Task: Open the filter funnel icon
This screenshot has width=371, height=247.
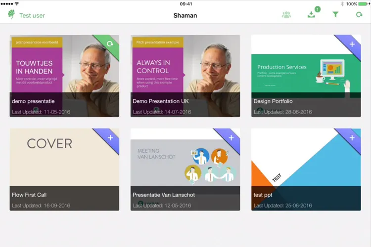Action: pyautogui.click(x=335, y=15)
